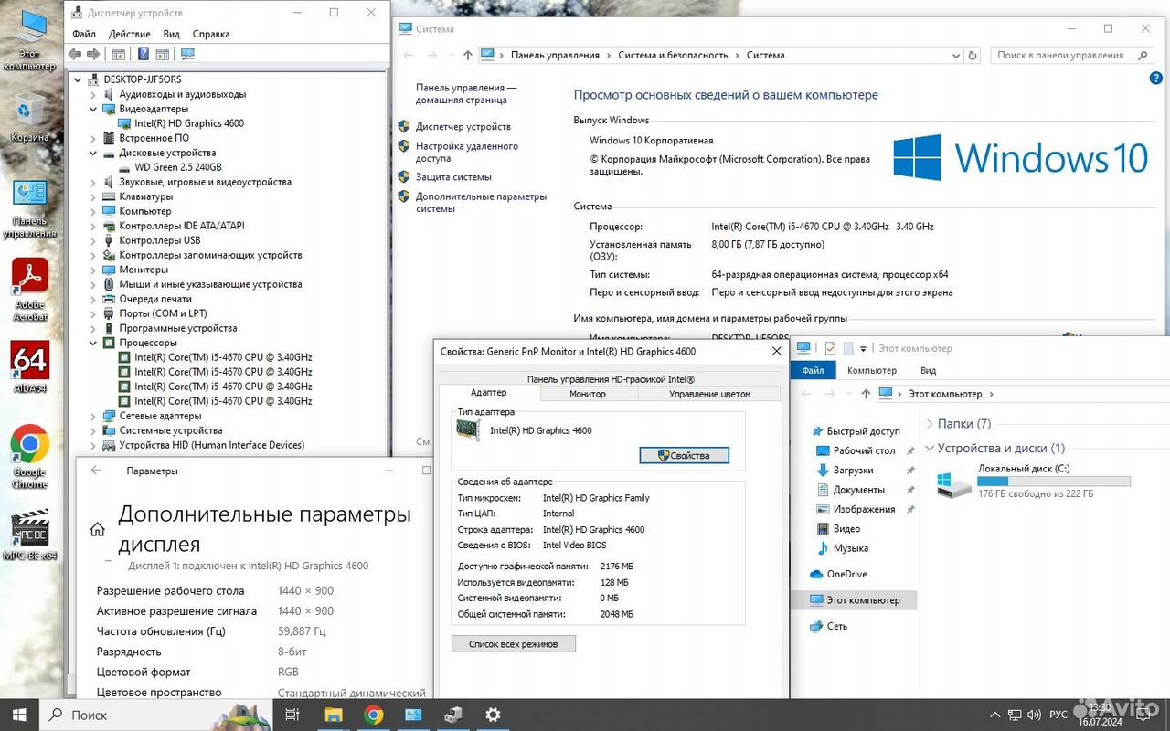Click the show/hide console tree toolbar icon

(x=118, y=54)
